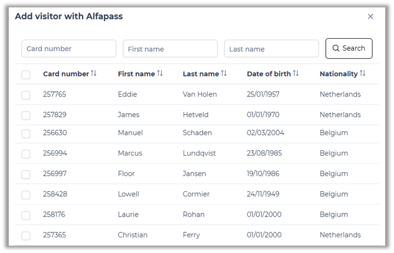Mark the checkbox for Lowell Cormier
The image size is (394, 253).
click(26, 195)
